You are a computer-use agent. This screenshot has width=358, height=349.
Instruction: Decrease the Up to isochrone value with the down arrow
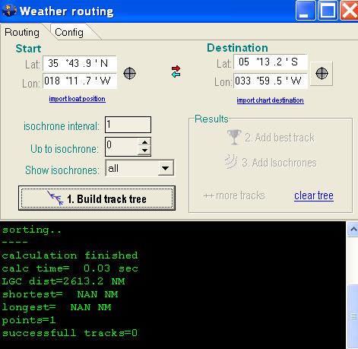point(144,151)
